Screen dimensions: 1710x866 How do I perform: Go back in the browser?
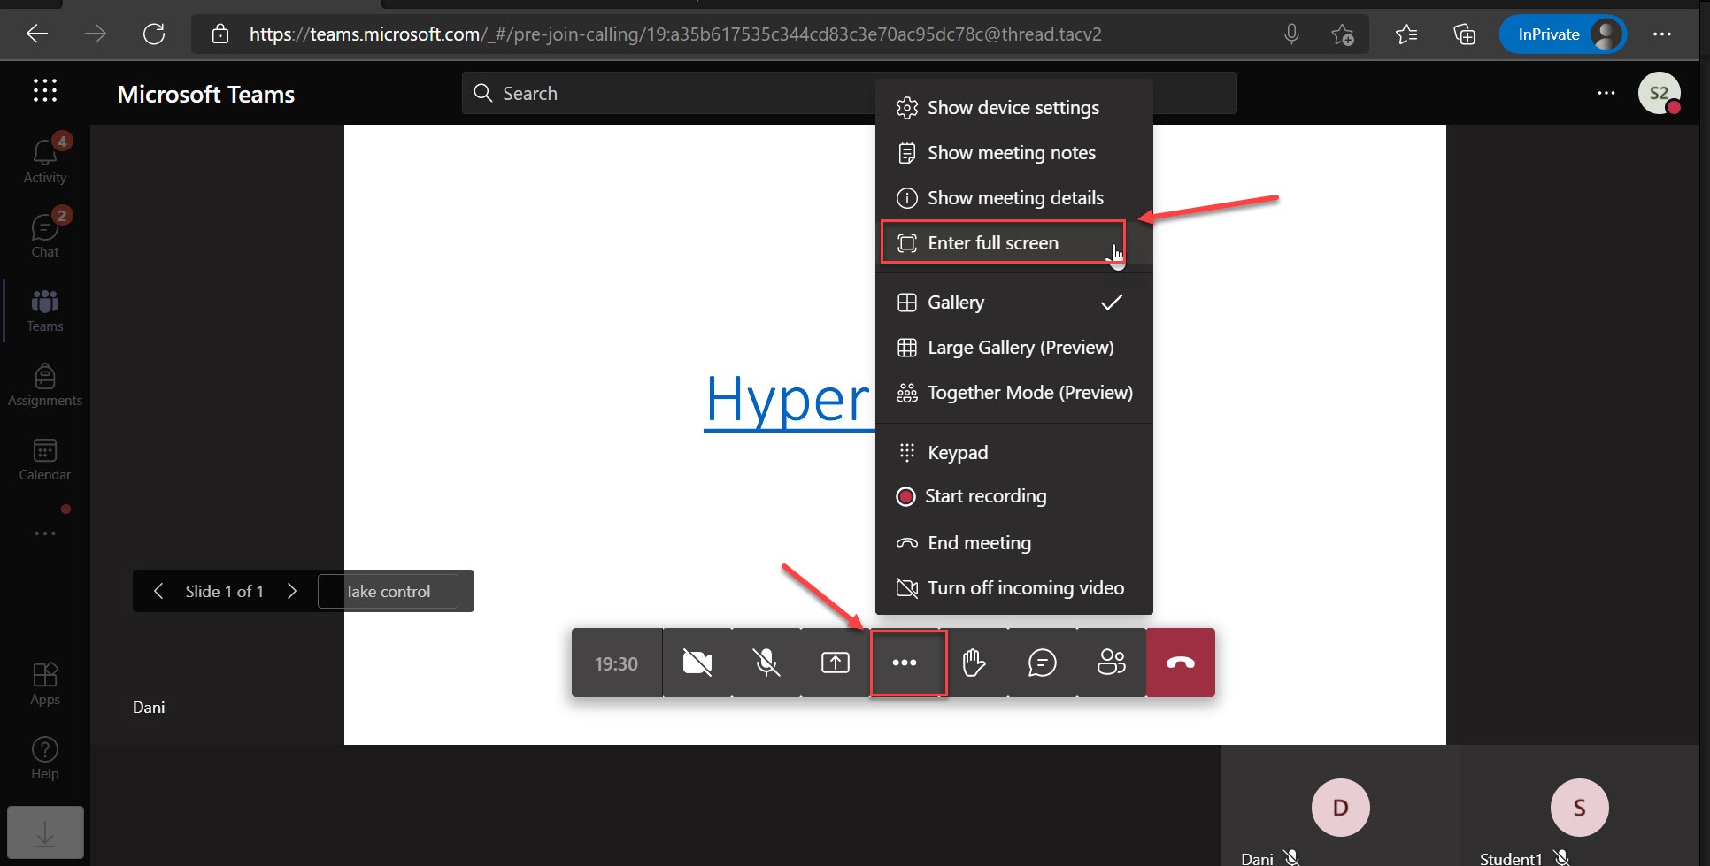click(x=37, y=34)
